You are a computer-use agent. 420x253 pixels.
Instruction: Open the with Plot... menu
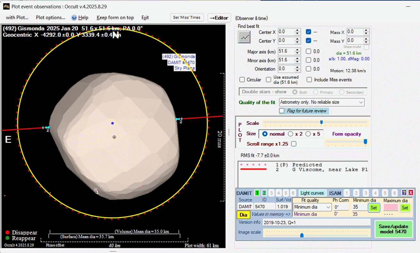pos(17,18)
